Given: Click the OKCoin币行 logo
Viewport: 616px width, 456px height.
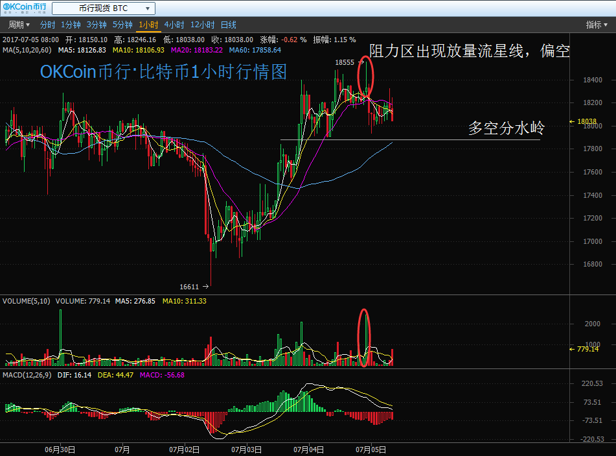Looking at the screenshot, I should pos(25,8).
